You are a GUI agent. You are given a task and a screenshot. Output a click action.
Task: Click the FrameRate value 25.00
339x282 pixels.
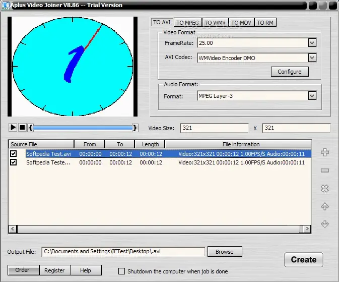click(x=206, y=43)
